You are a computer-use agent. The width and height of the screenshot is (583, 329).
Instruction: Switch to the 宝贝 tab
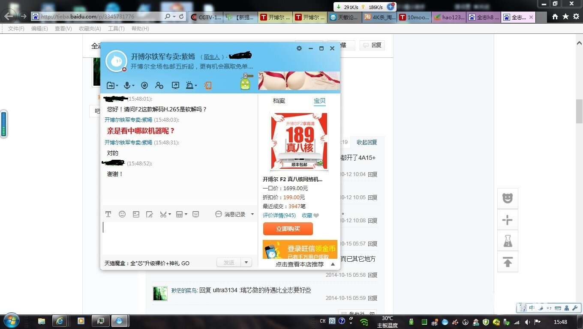(x=320, y=101)
